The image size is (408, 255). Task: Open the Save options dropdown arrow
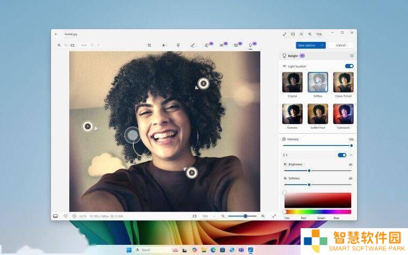click(x=322, y=45)
